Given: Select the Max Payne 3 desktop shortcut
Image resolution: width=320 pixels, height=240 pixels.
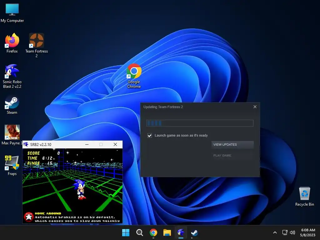Looking at the screenshot, I should point(12,135).
